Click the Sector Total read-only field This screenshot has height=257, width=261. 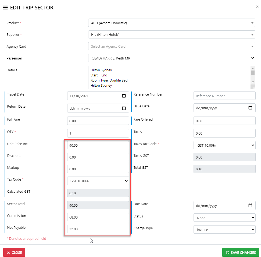coord(98,205)
